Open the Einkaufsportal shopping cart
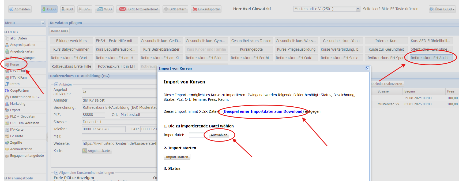This screenshot has height=181, width=459. click(195, 9)
